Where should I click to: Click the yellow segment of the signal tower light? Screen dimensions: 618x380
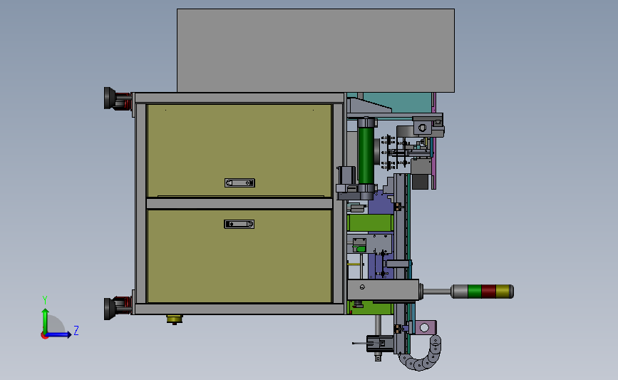503,292
